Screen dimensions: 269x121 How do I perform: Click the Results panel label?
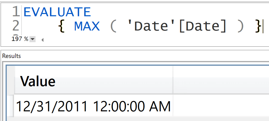pyautogui.click(x=11, y=56)
